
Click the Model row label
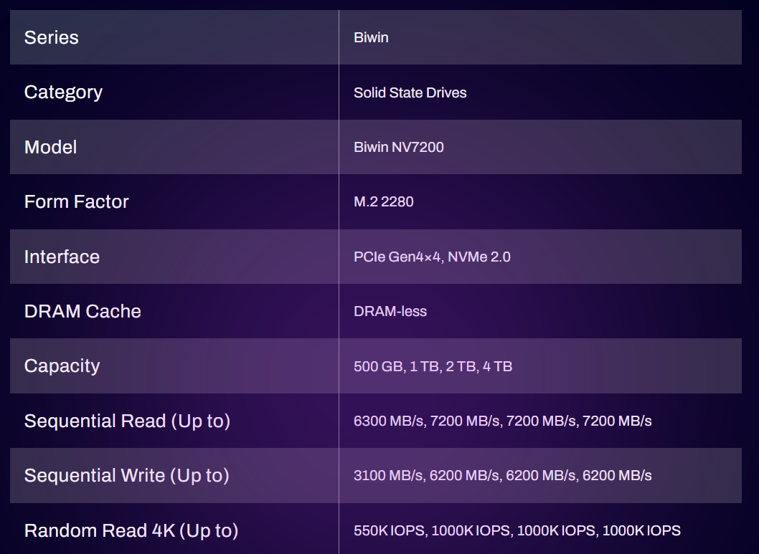point(50,147)
